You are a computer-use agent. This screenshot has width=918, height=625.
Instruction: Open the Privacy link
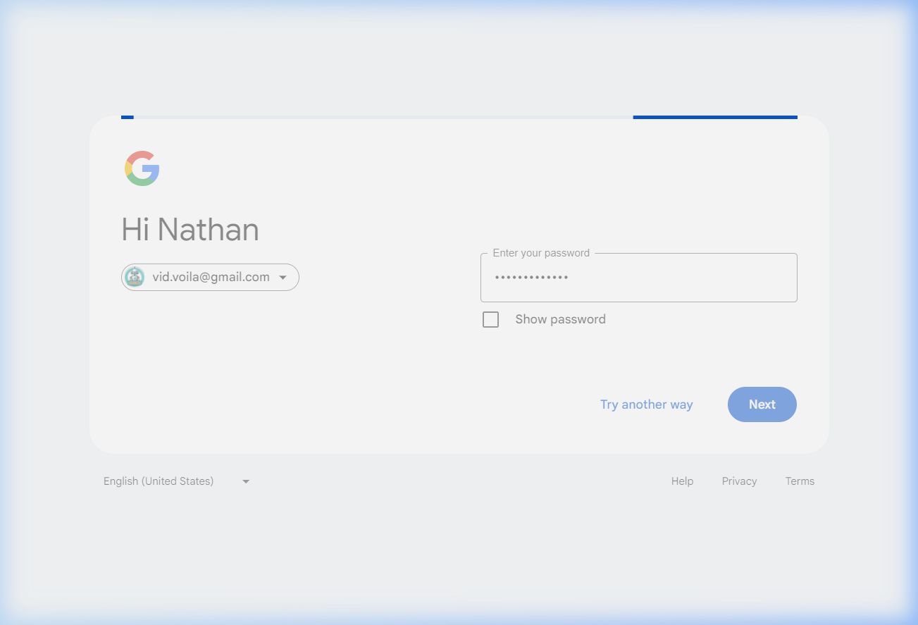click(x=739, y=481)
